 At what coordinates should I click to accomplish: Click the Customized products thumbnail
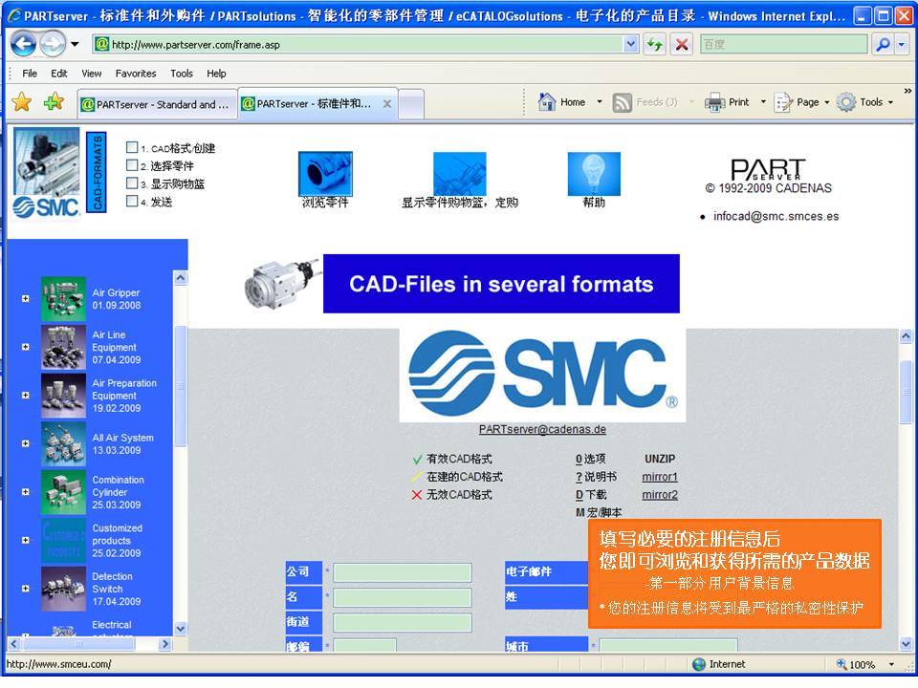coord(63,541)
